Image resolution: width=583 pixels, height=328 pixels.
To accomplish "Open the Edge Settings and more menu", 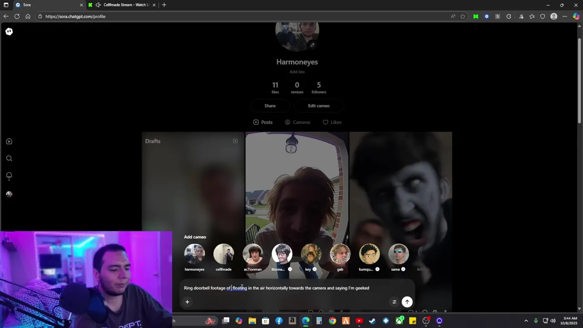I will click(x=565, y=16).
